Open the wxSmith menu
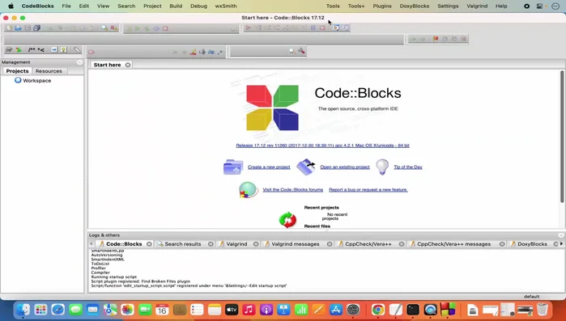The image size is (566, 321). 226,6
